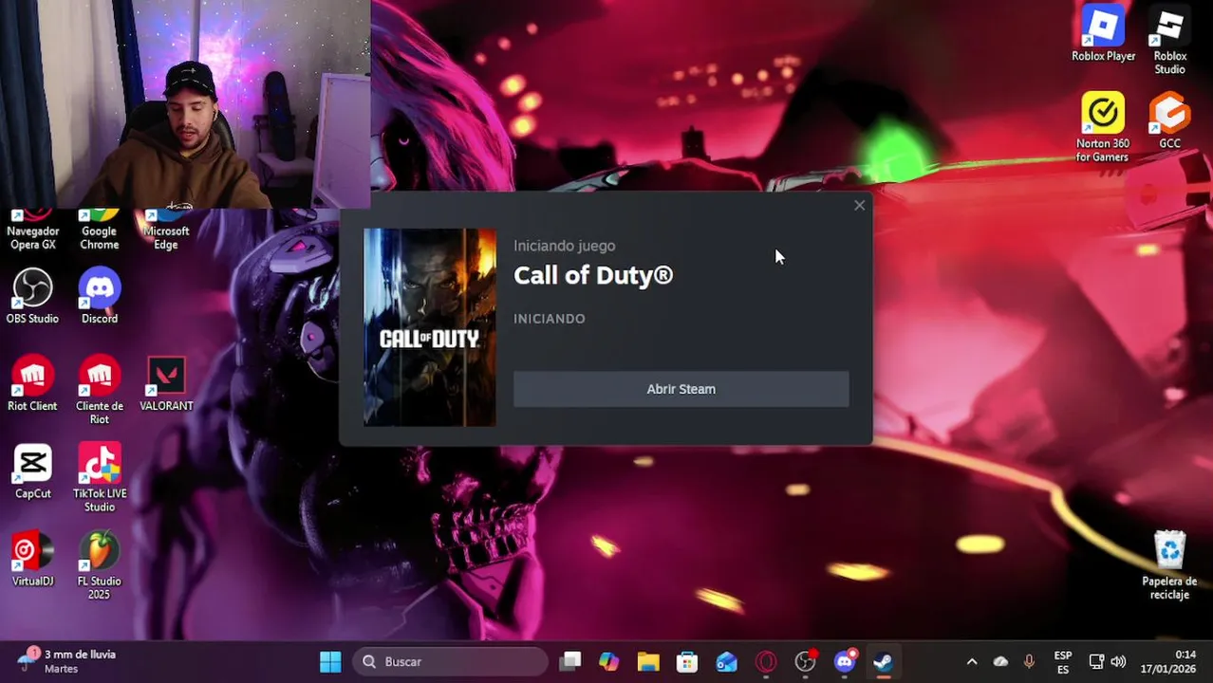This screenshot has width=1213, height=683.
Task: Switch to Discord in taskbar
Action: click(845, 661)
